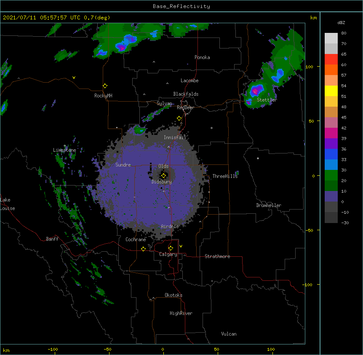Click the white plus marker north of Drumheller
Viewport: 363px width, 355px height.
(258, 158)
